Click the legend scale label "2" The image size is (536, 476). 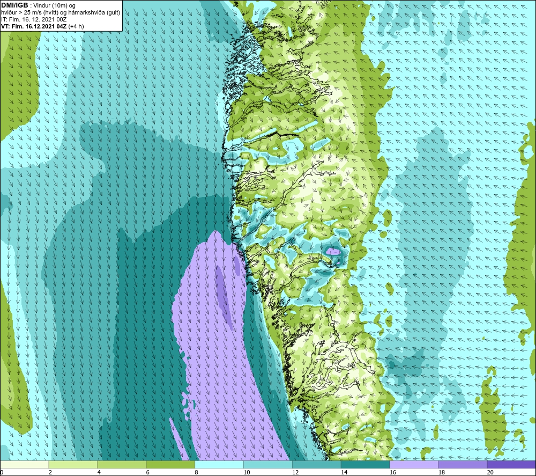[50, 472]
